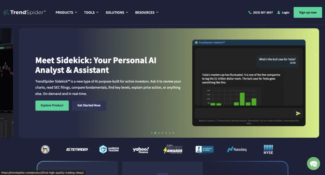Select the first carousel dot
325x175 pixels.
coord(152,133)
